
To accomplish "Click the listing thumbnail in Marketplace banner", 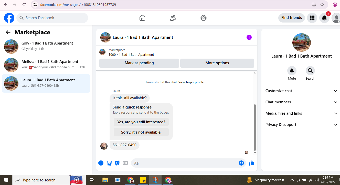I will tap(102, 52).
